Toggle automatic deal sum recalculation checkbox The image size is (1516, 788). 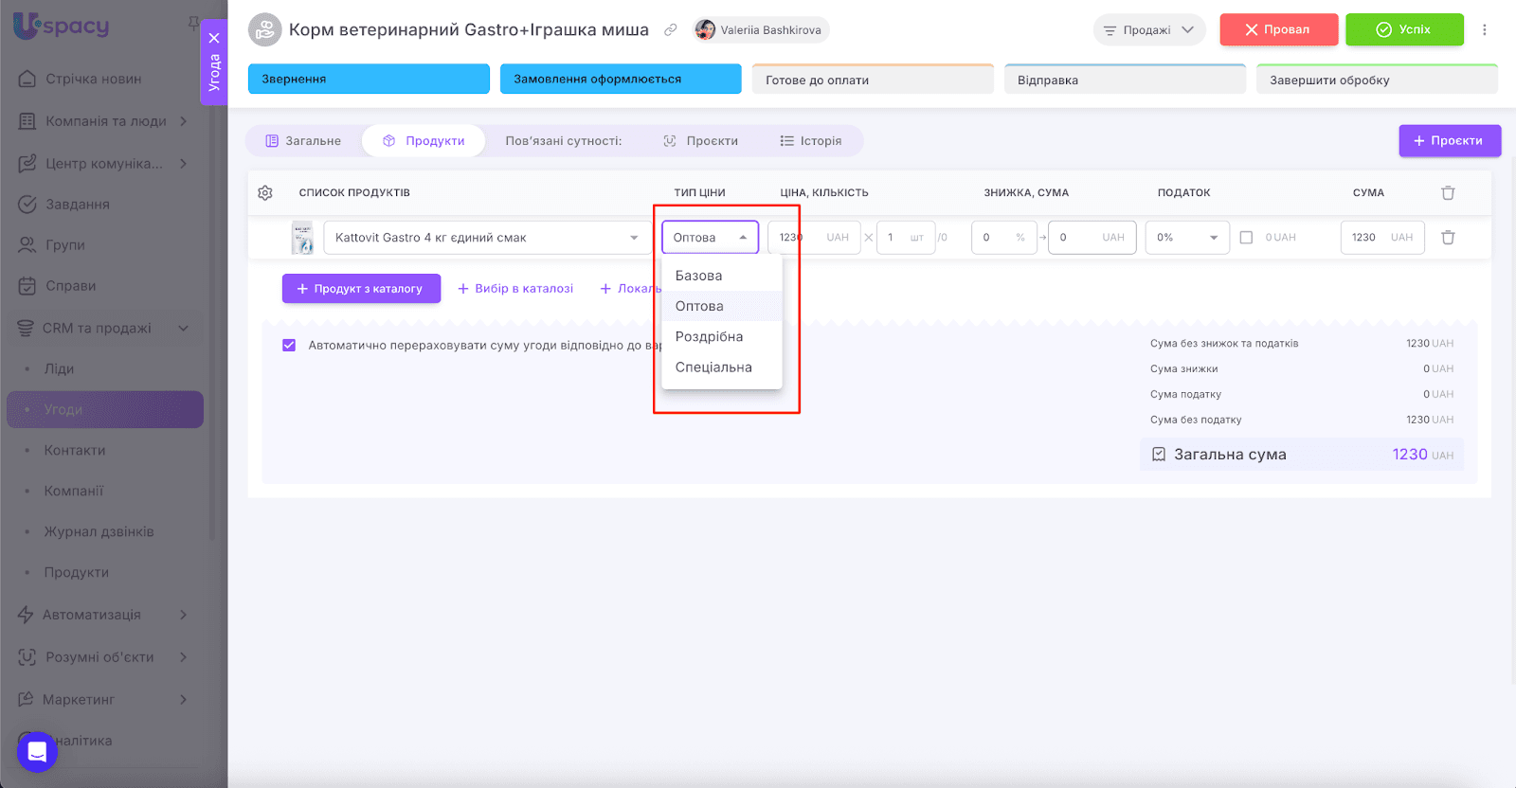pos(289,346)
